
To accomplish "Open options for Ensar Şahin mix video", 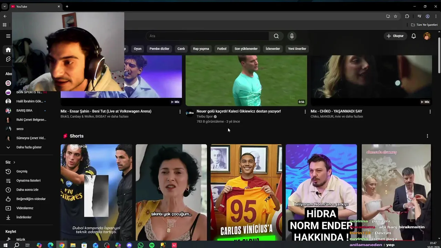I will pos(180,112).
